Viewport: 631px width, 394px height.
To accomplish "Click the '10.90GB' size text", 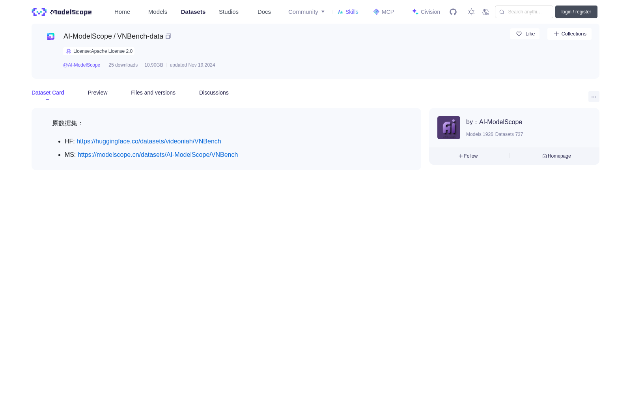I will [154, 65].
